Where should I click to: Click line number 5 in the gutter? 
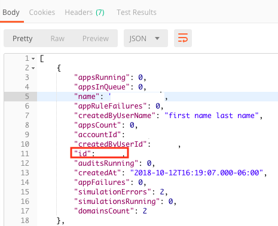click(x=27, y=97)
